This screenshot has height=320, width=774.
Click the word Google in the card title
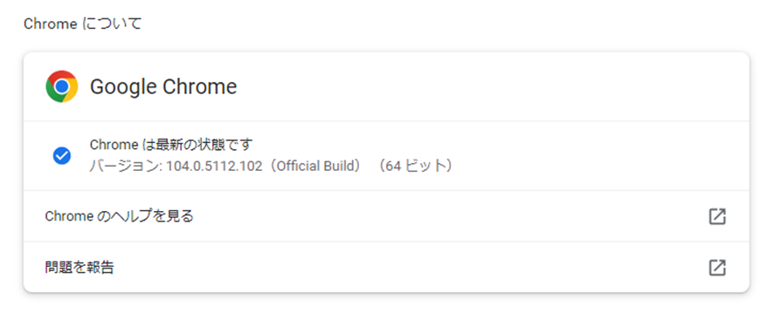pyautogui.click(x=123, y=87)
